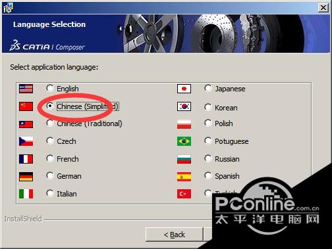This screenshot has height=249, width=332.
Task: Click the Language Selection header text
Action: (x=49, y=24)
